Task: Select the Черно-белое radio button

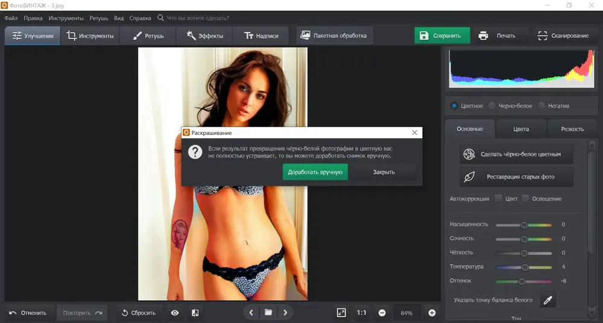Action: point(492,105)
